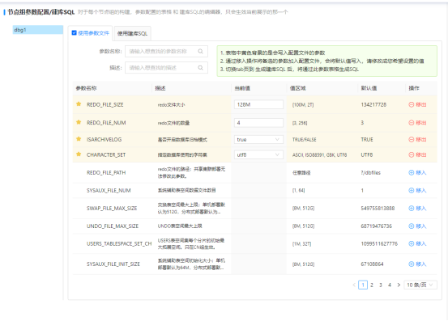The width and height of the screenshot is (448, 321).
Task: Focus the 参数名称 search input
Action: pyautogui.click(x=166, y=51)
